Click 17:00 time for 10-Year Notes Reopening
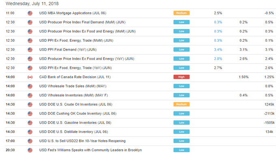Screen dimensions: 276x154 (x=10, y=141)
